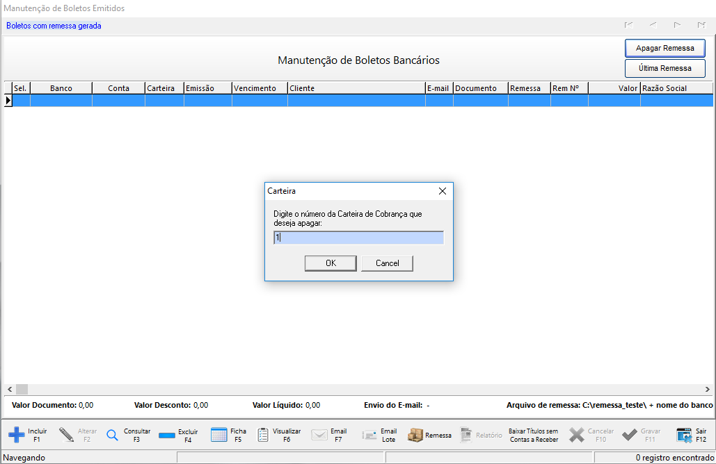The width and height of the screenshot is (716, 464).
Task: Click 'Manutenção de Boletos Bancários' heading
Action: [358, 60]
